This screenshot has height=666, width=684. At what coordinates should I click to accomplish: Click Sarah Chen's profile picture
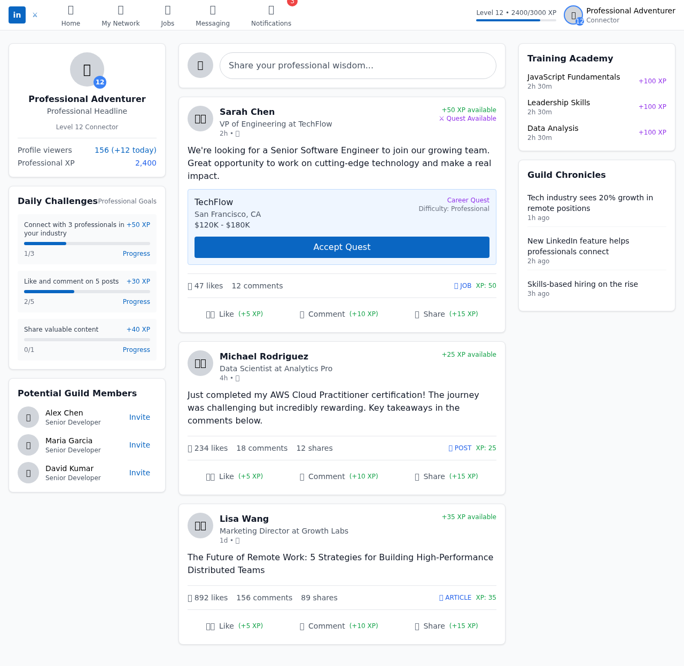200,119
